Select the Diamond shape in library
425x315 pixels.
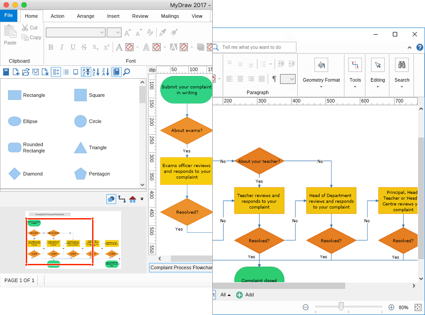tap(15, 174)
